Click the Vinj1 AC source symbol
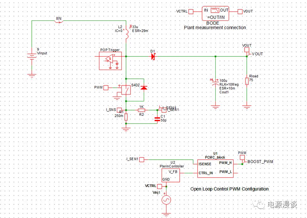 coord(166,200)
